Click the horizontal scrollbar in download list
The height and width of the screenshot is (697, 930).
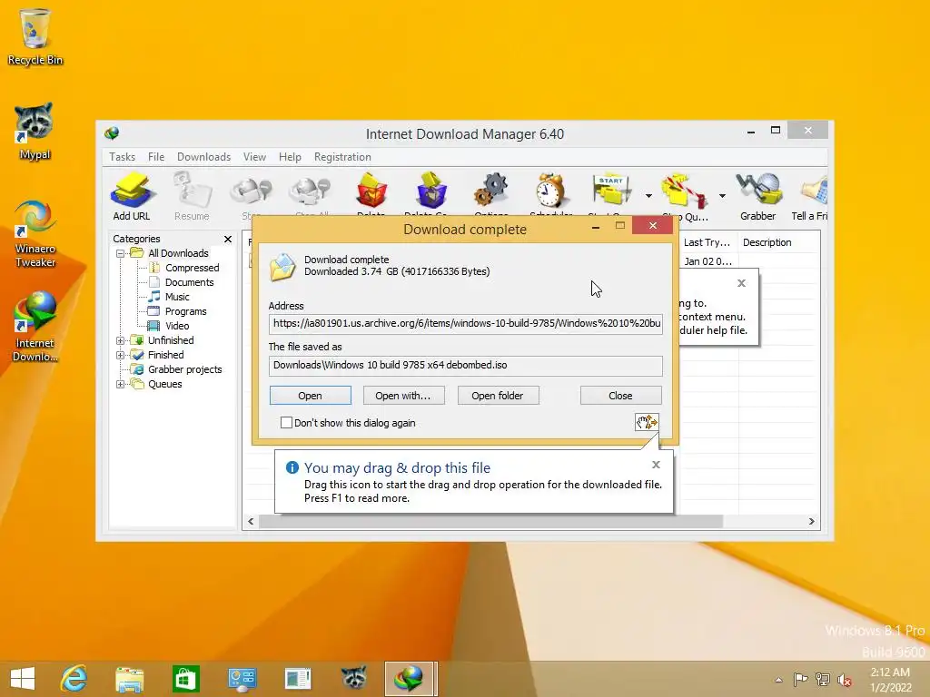point(490,522)
